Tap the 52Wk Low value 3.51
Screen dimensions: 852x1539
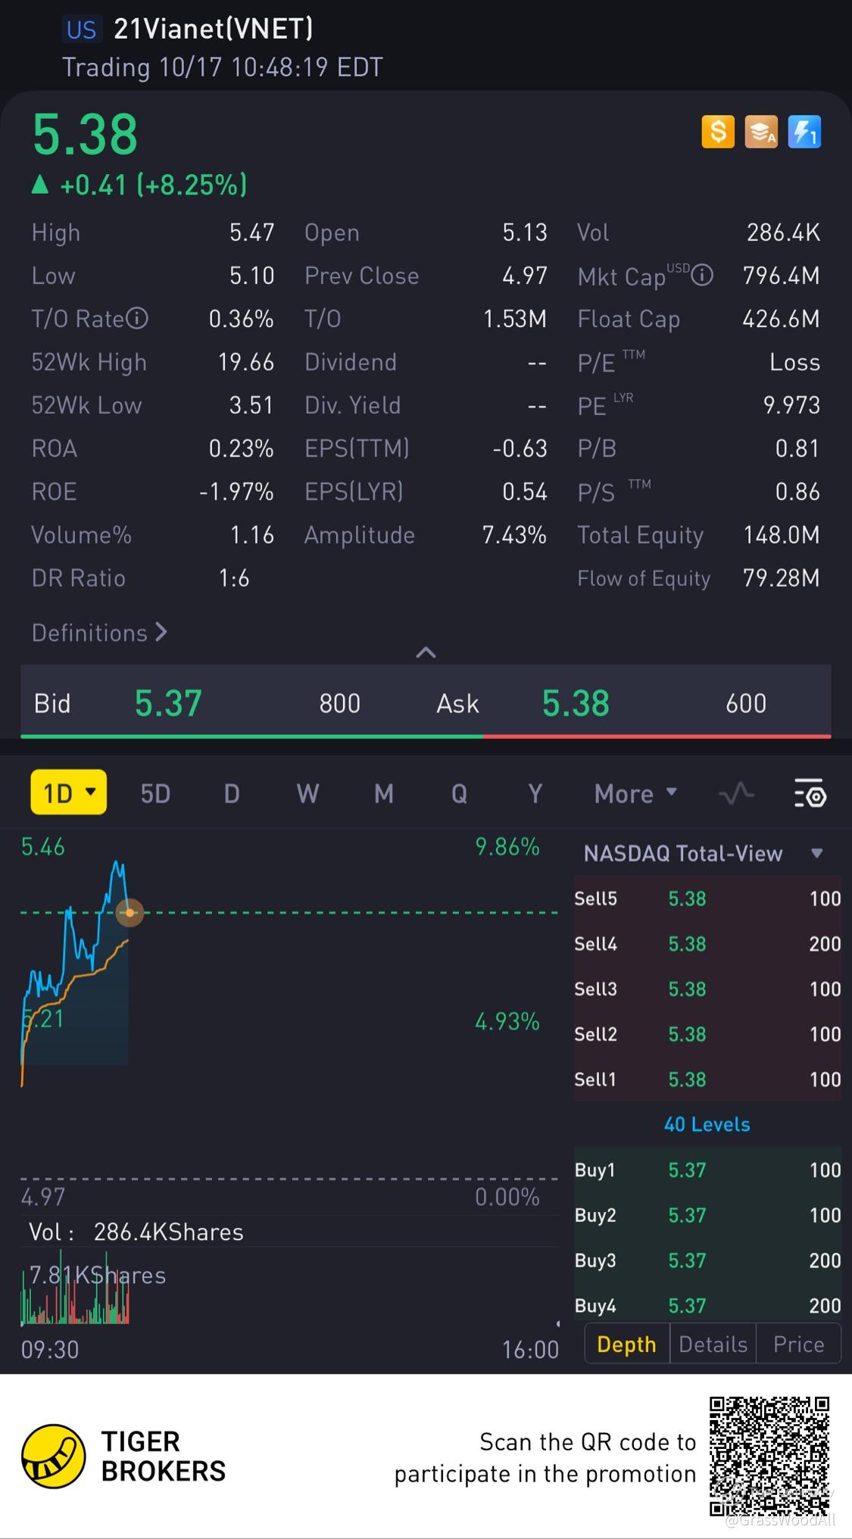(x=251, y=405)
